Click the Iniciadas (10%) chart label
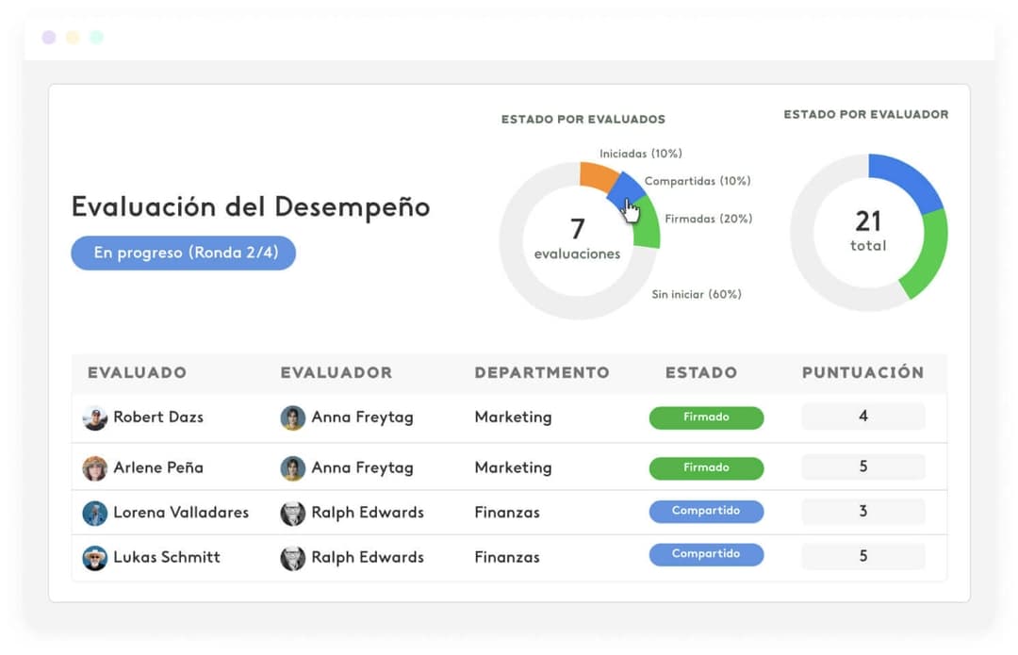The height and width of the screenshot is (655, 1018). click(x=642, y=153)
